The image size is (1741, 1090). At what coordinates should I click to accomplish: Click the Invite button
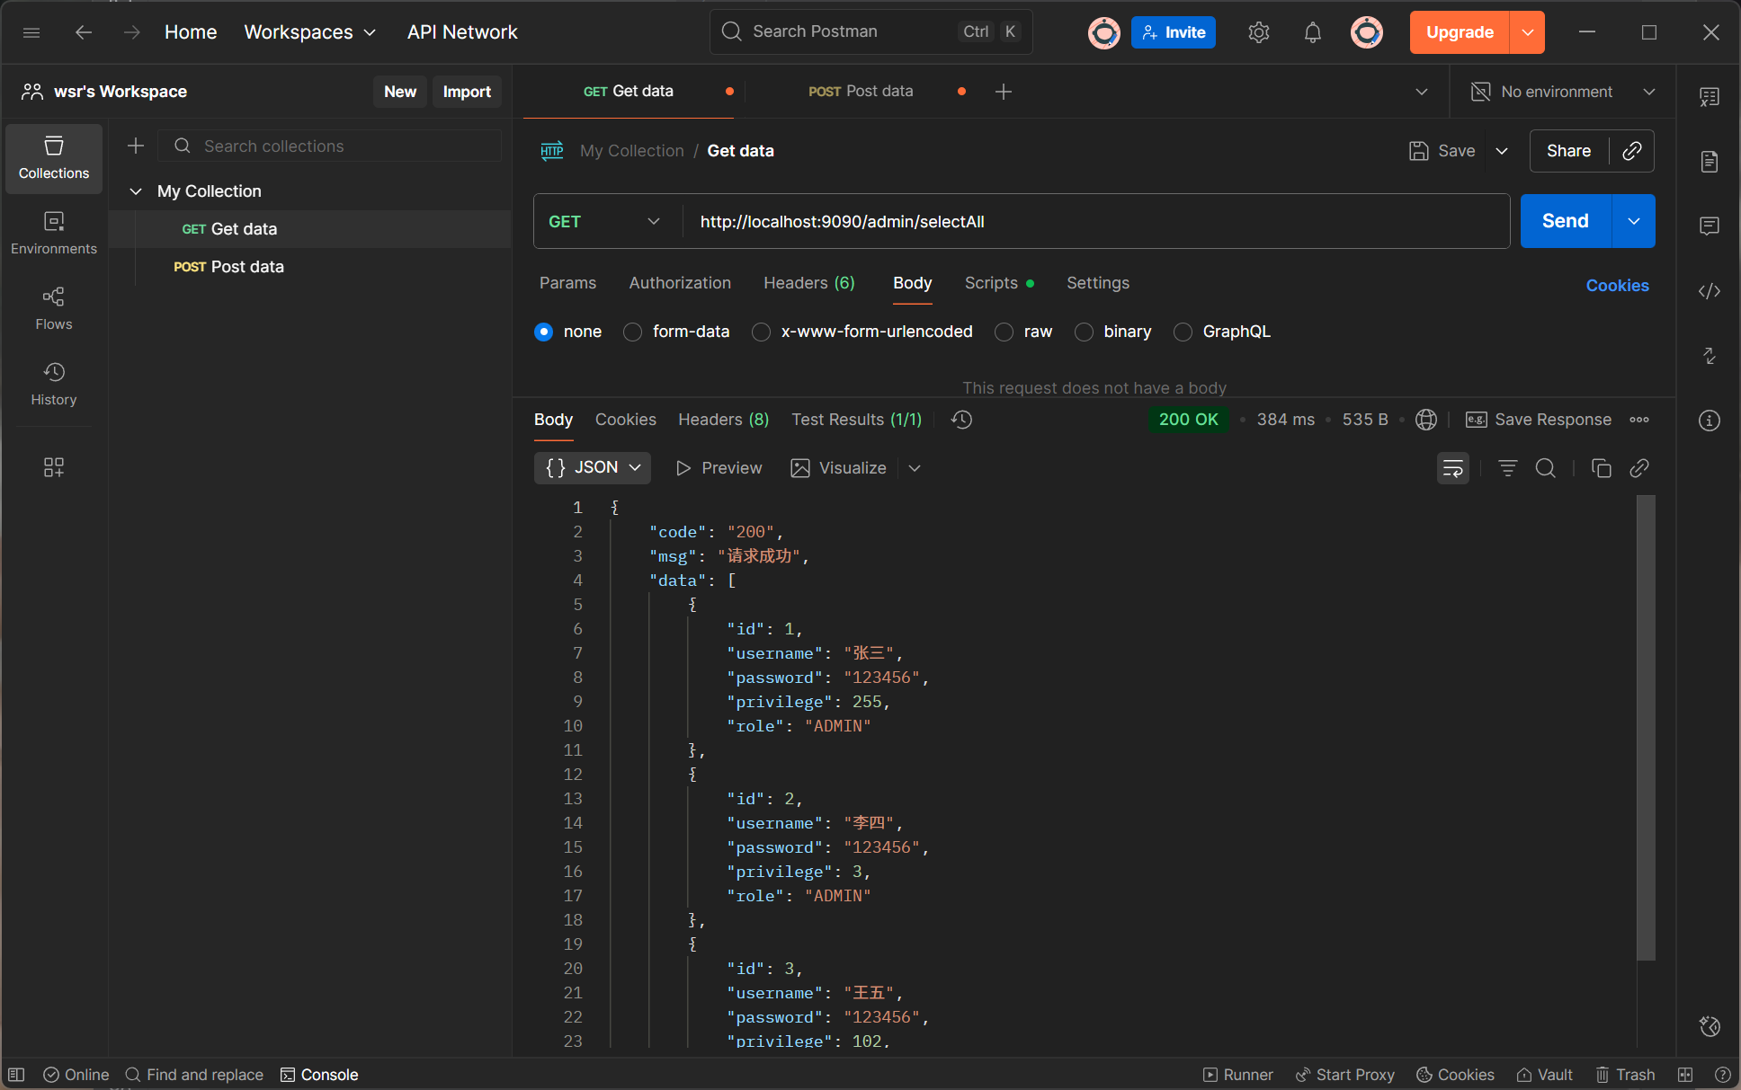[1174, 32]
